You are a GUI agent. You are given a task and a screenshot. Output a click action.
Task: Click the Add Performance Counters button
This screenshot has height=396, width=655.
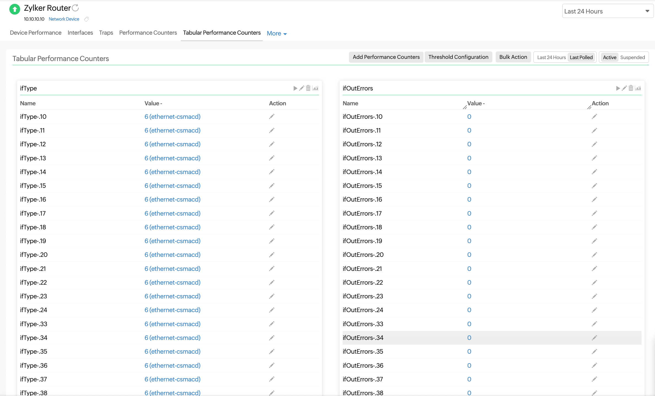(386, 57)
